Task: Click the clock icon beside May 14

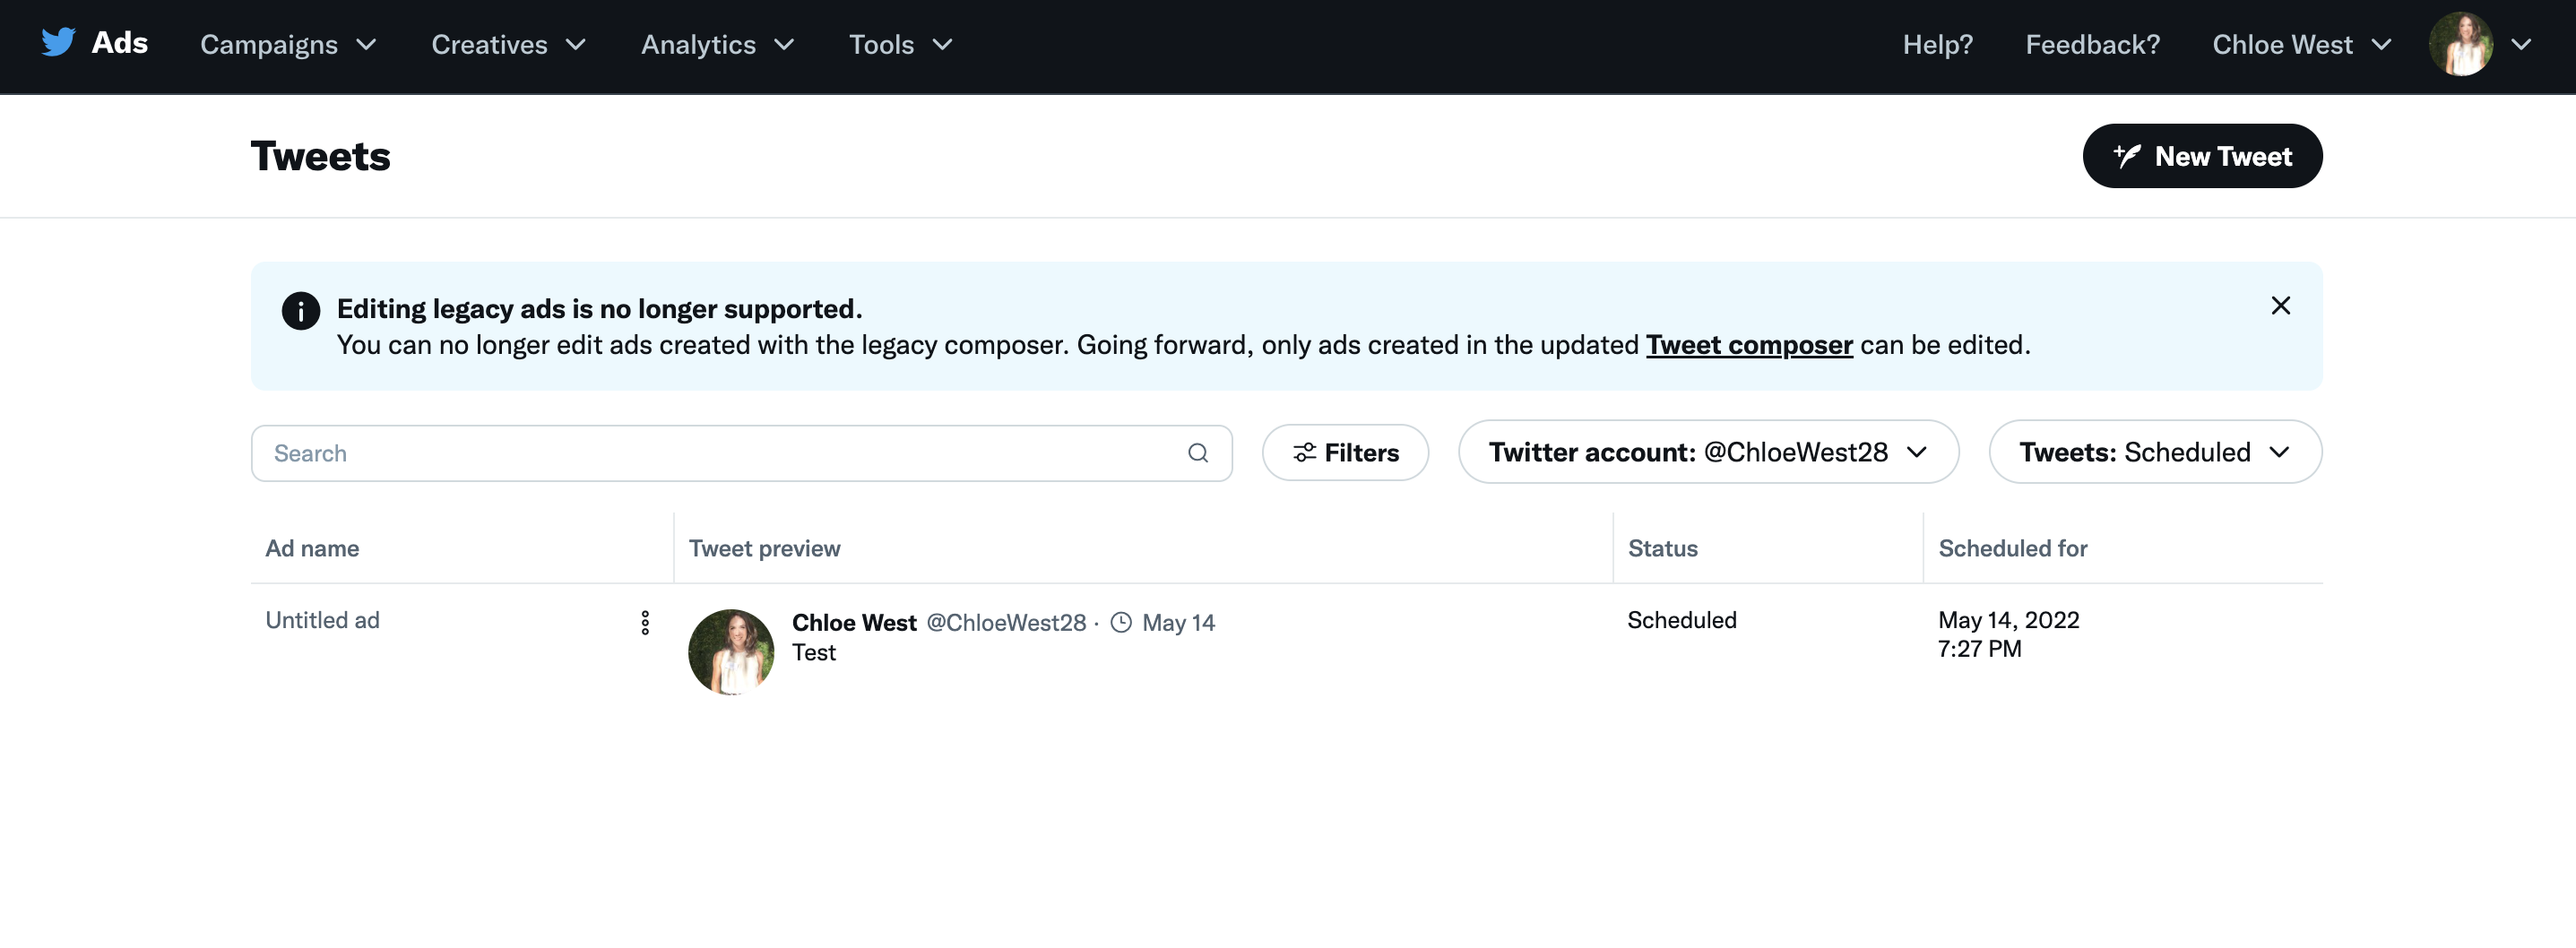Action: pyautogui.click(x=1121, y=623)
